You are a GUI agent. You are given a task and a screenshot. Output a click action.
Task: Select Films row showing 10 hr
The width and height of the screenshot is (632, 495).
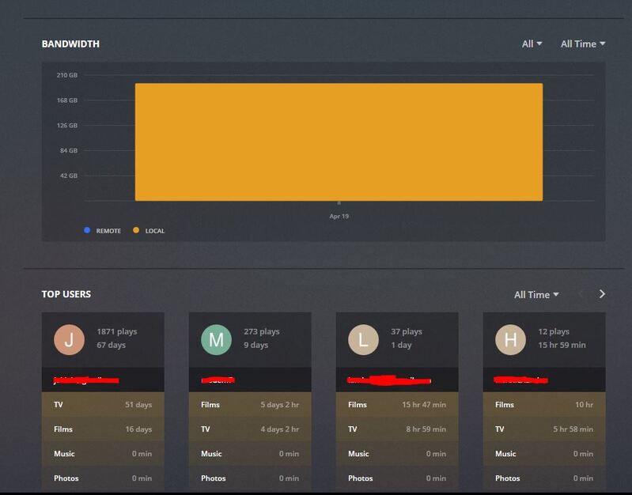[x=544, y=404]
